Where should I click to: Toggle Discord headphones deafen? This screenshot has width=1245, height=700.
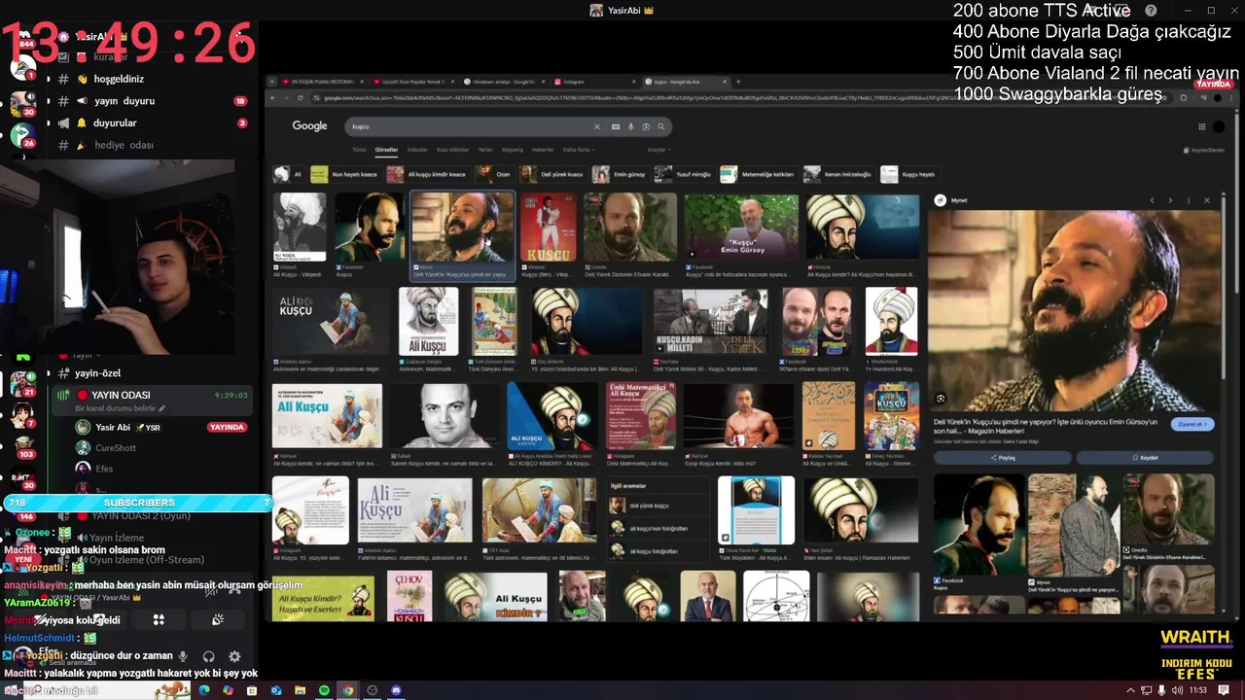click(x=208, y=657)
